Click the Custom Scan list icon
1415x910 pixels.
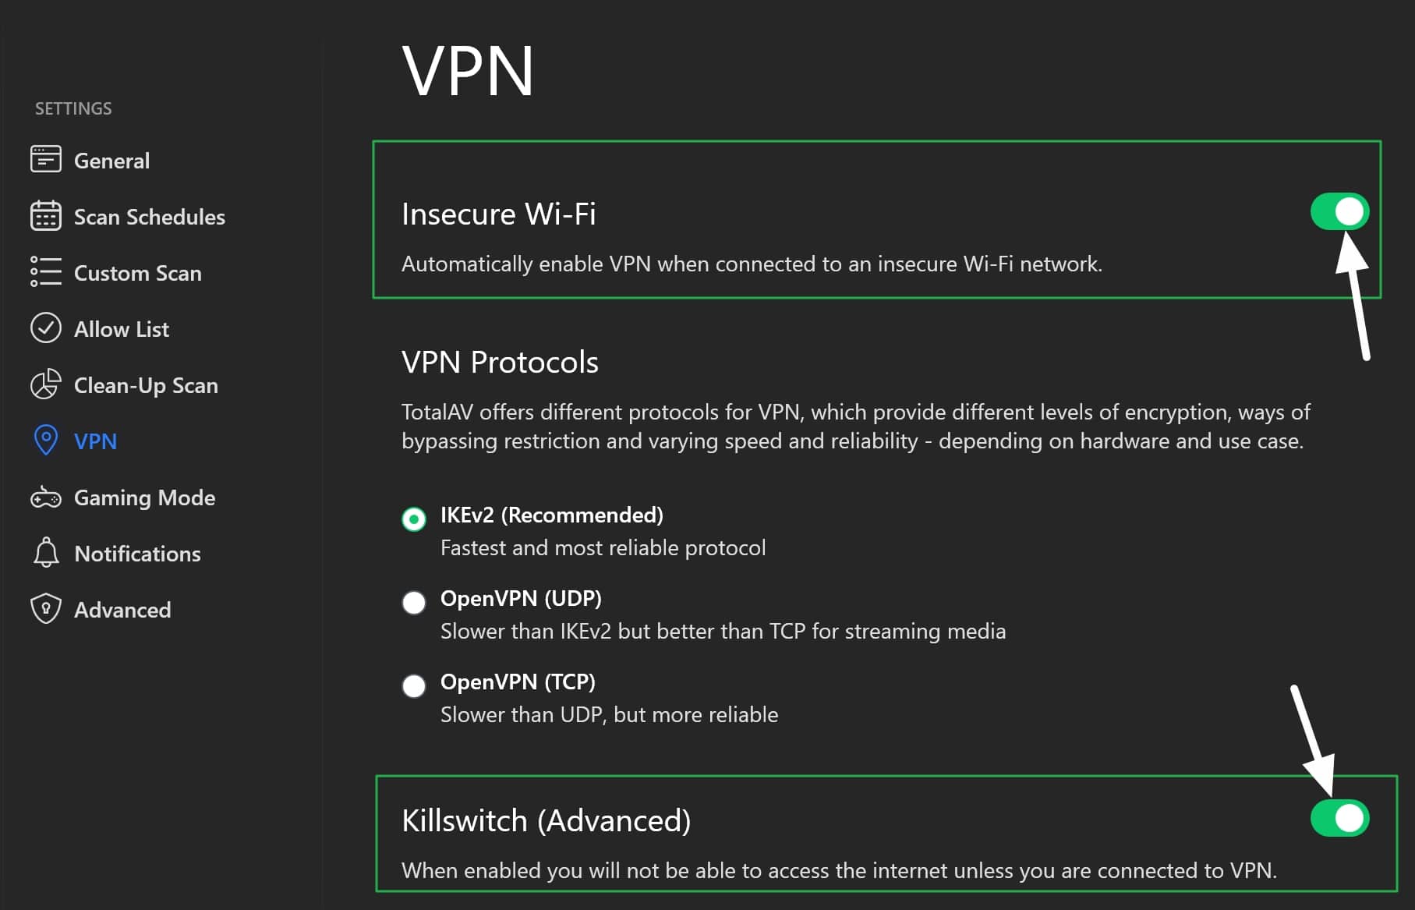tap(45, 271)
